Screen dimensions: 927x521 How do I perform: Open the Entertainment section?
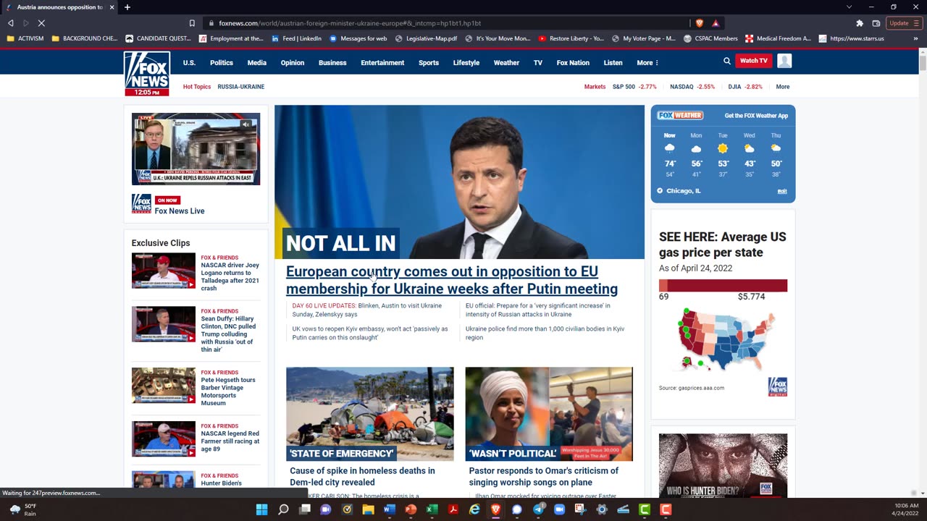coord(382,63)
